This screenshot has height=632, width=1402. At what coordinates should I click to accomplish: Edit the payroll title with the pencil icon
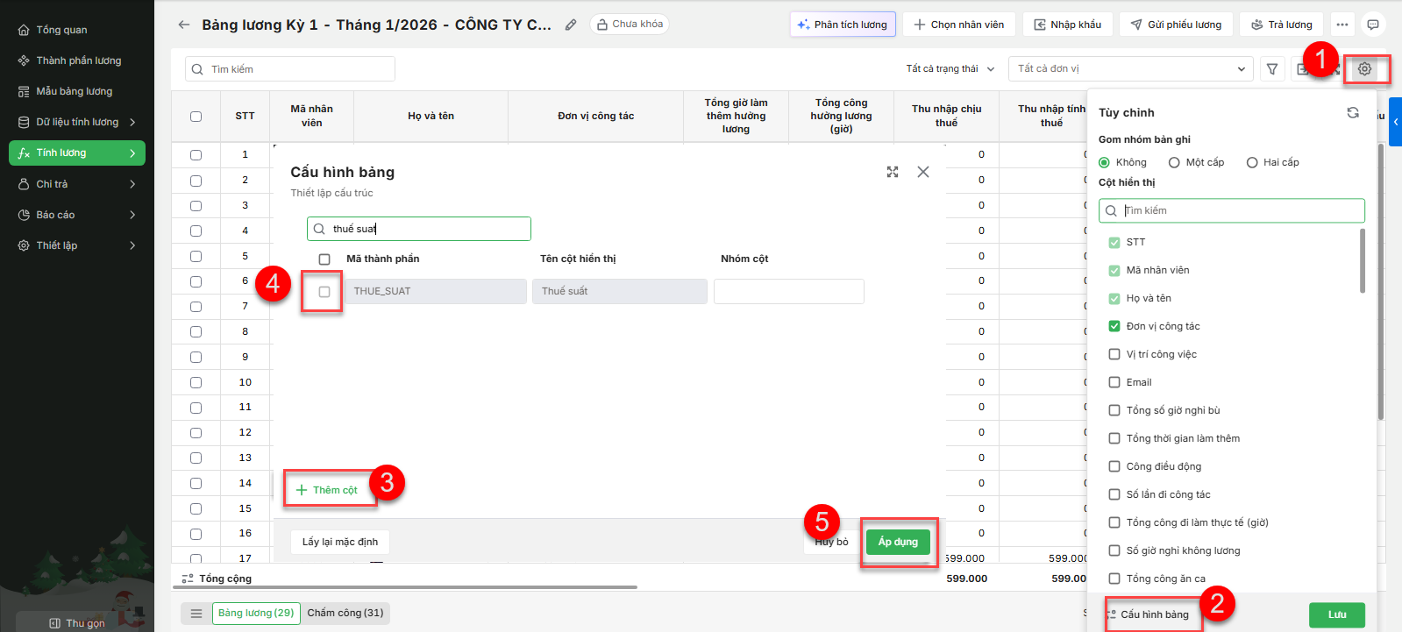pyautogui.click(x=571, y=25)
